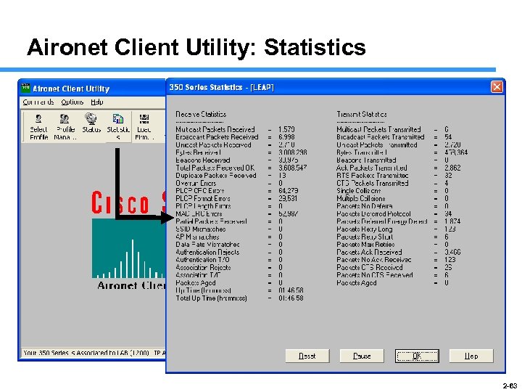
Task: Select the Unicast Packets Transmitted label
Action: coord(376,144)
